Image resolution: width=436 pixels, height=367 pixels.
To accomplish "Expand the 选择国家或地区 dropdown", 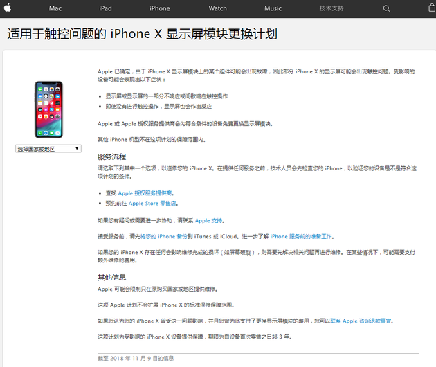I will 48,149.
